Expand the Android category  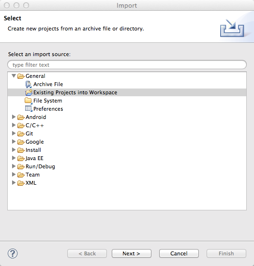[14, 117]
